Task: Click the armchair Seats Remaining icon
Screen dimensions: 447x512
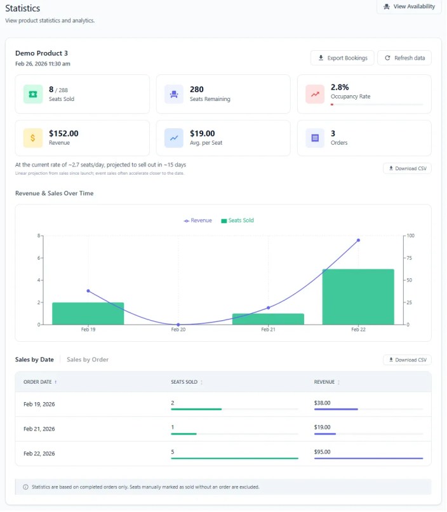Action: (x=174, y=94)
